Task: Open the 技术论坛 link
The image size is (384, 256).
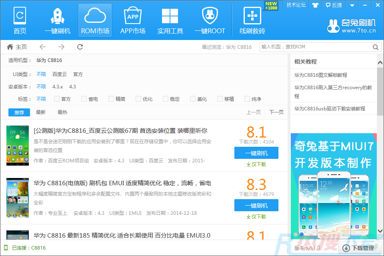Action: point(296,5)
